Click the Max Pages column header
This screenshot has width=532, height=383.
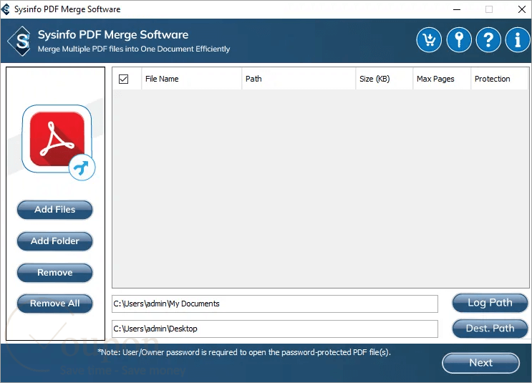pyautogui.click(x=442, y=79)
